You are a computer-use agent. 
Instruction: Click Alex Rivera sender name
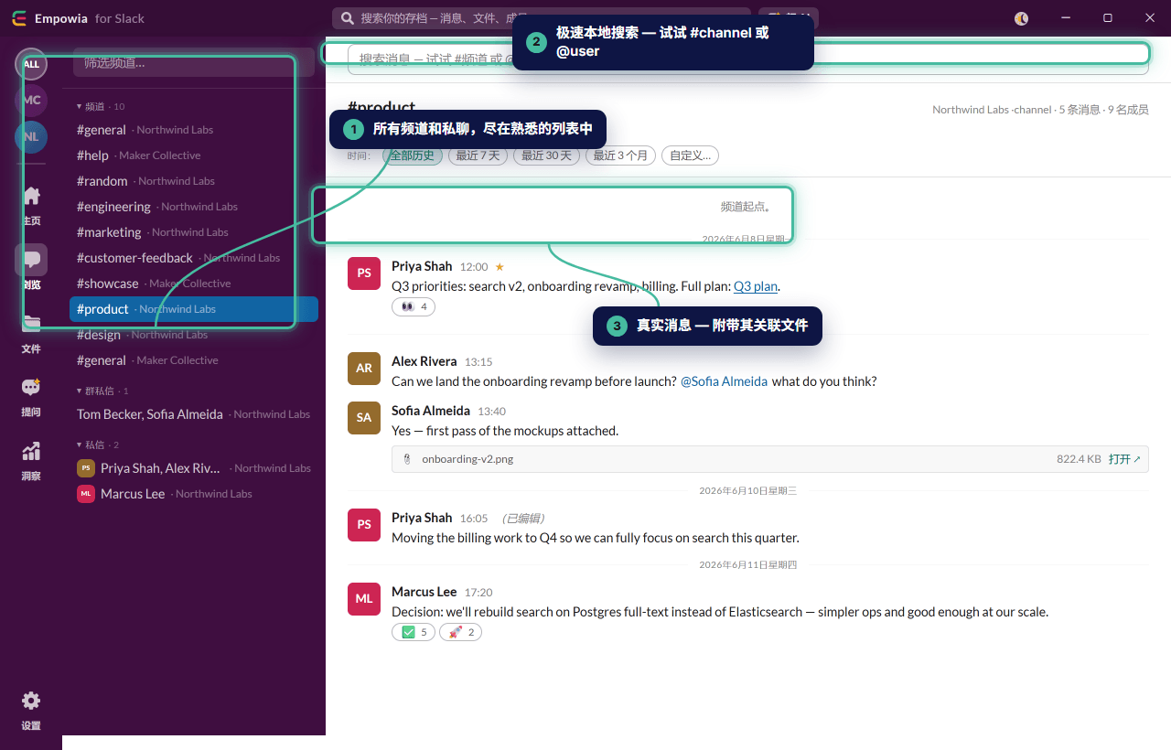(x=424, y=361)
